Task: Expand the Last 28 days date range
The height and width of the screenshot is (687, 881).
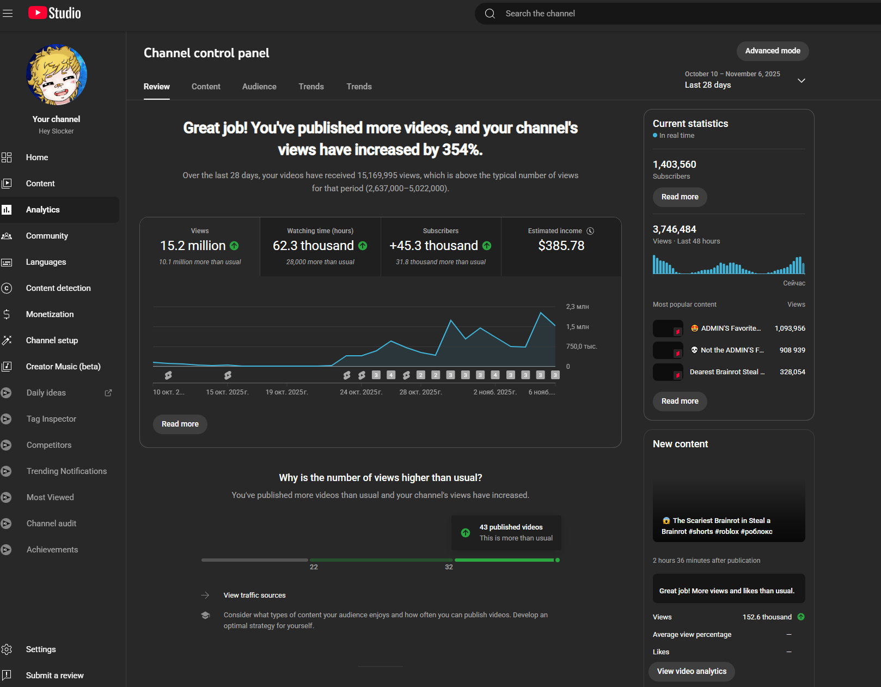Action: [801, 81]
